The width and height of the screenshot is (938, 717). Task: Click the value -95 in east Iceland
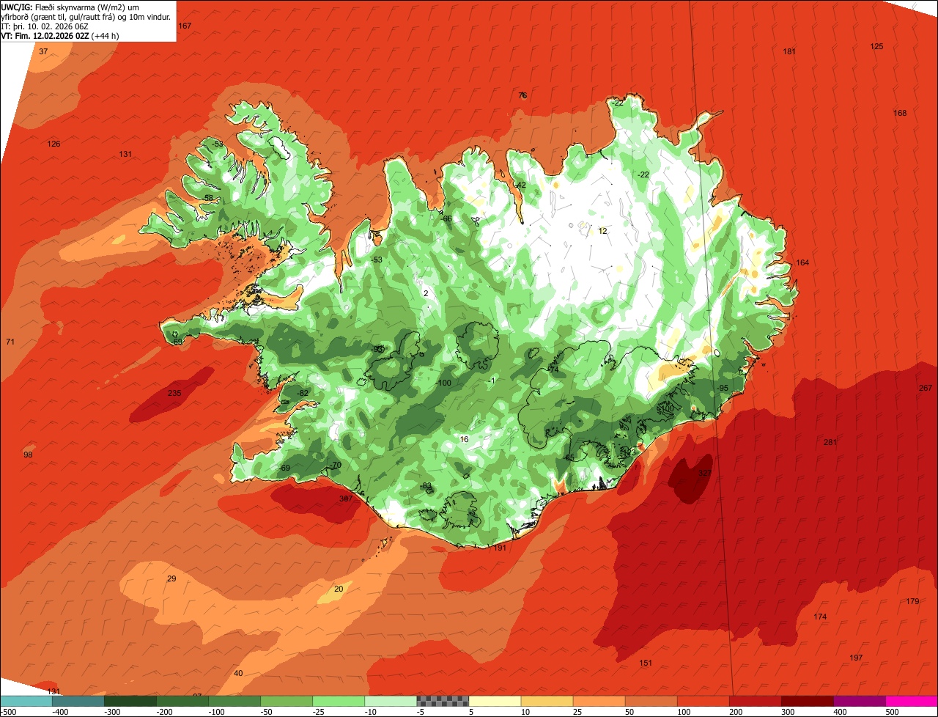point(723,388)
